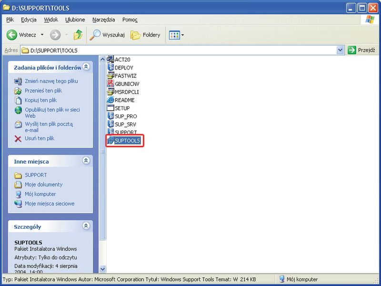The width and height of the screenshot is (381, 286).
Task: Click the Moje miejsca sieciowe network icon
Action: [18, 204]
